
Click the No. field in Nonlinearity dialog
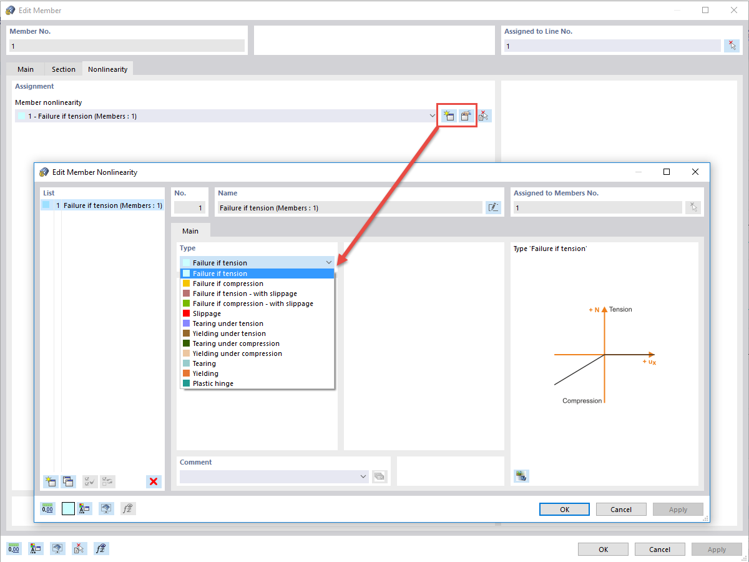click(x=190, y=208)
